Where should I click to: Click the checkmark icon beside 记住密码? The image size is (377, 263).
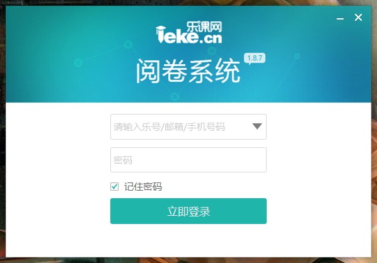tap(115, 186)
